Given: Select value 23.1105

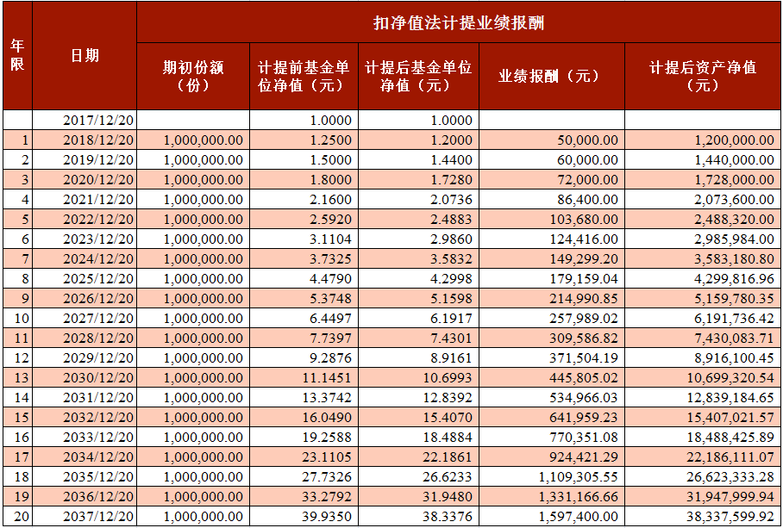Looking at the screenshot, I should pos(304,457).
